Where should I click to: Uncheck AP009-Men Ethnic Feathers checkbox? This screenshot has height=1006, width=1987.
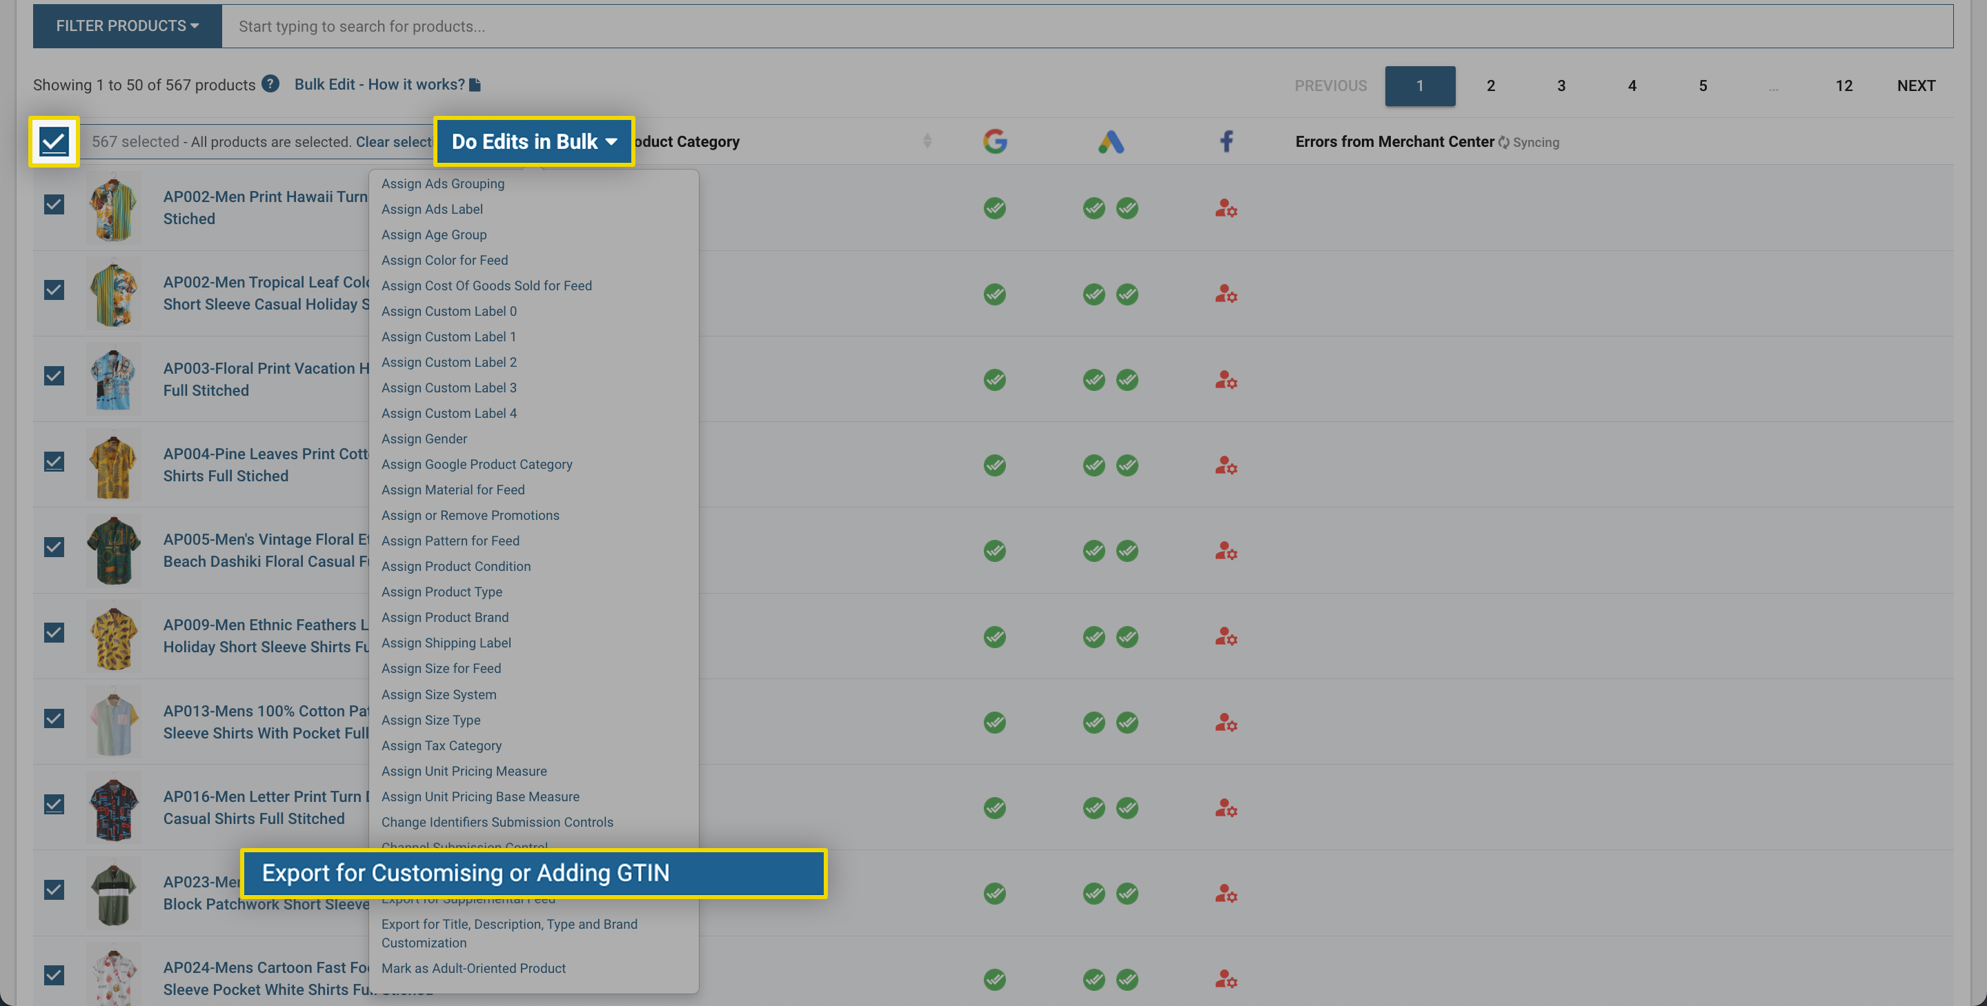[x=54, y=632]
